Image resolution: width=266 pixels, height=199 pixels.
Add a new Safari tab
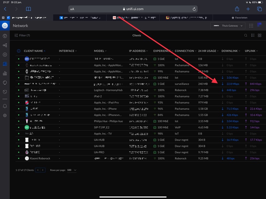[248, 9]
